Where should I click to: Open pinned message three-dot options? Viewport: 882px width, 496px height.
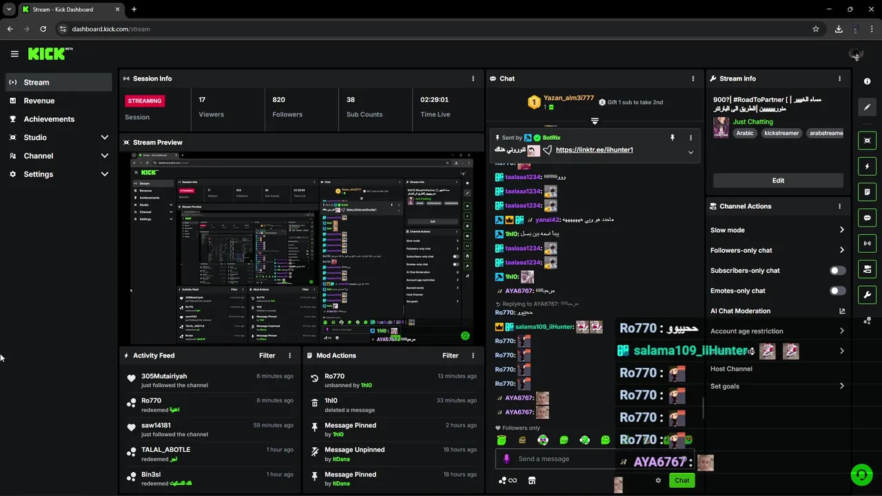[x=690, y=138]
